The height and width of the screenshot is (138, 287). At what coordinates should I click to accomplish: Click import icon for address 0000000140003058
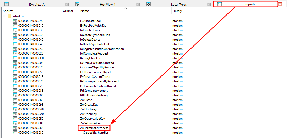point(15,72)
